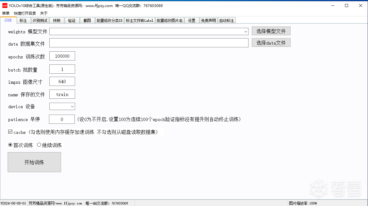Screen dimensions: 368x206
Task: Open the device 设备 dropdown
Action: coord(72,106)
